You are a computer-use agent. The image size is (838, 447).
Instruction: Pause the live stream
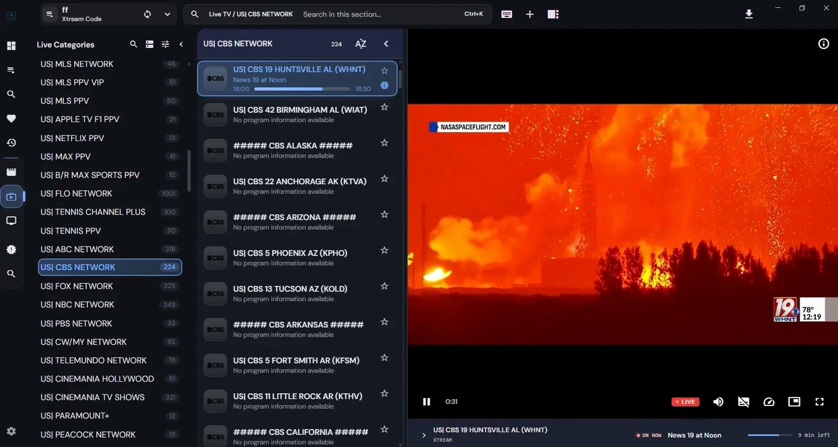click(x=426, y=402)
